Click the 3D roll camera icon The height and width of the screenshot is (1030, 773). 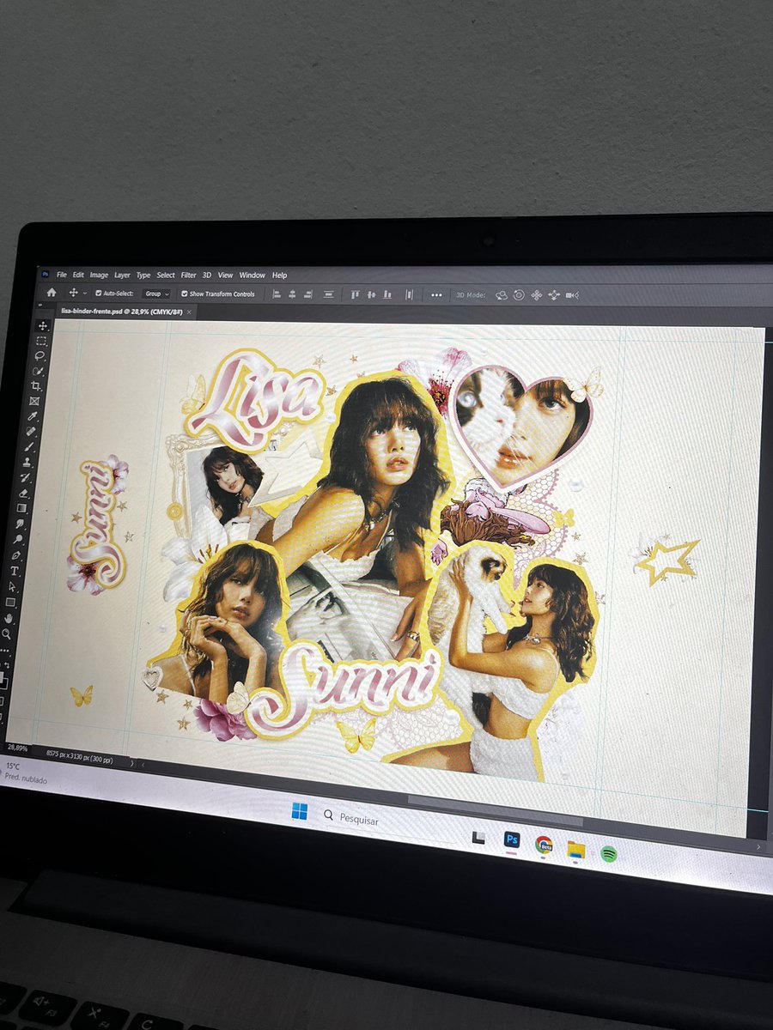tap(519, 295)
